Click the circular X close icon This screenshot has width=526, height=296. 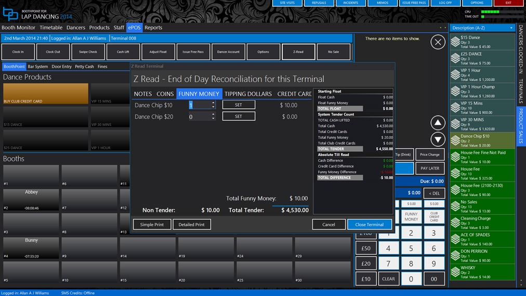(438, 42)
